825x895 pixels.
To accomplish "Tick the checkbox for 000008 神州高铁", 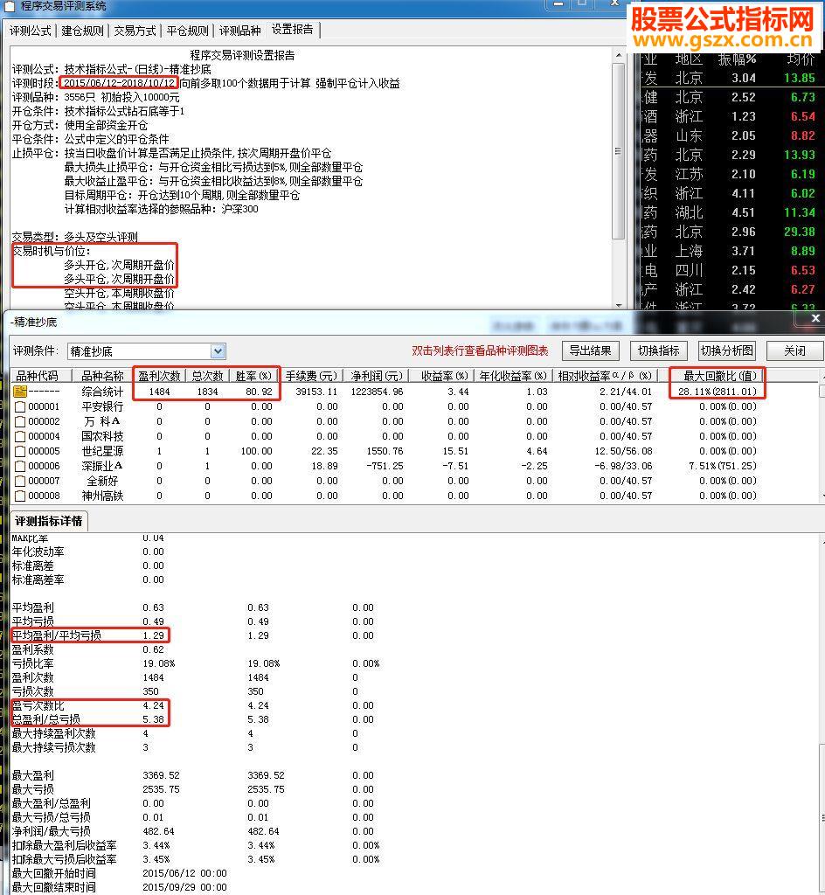I will tap(20, 496).
